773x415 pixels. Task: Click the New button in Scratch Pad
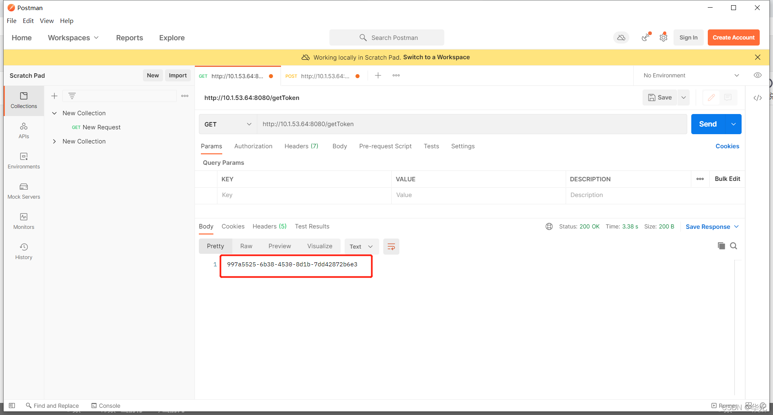pyautogui.click(x=153, y=75)
